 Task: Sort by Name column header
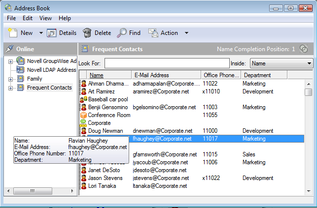pyautogui.click(x=109, y=75)
